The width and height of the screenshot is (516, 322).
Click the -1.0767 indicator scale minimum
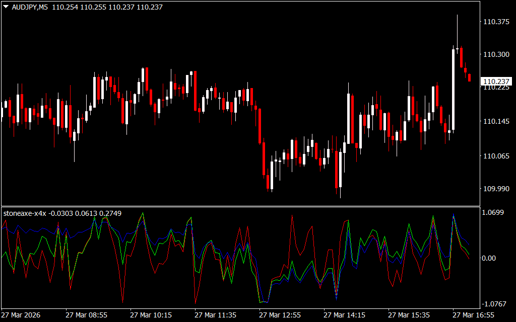495,304
